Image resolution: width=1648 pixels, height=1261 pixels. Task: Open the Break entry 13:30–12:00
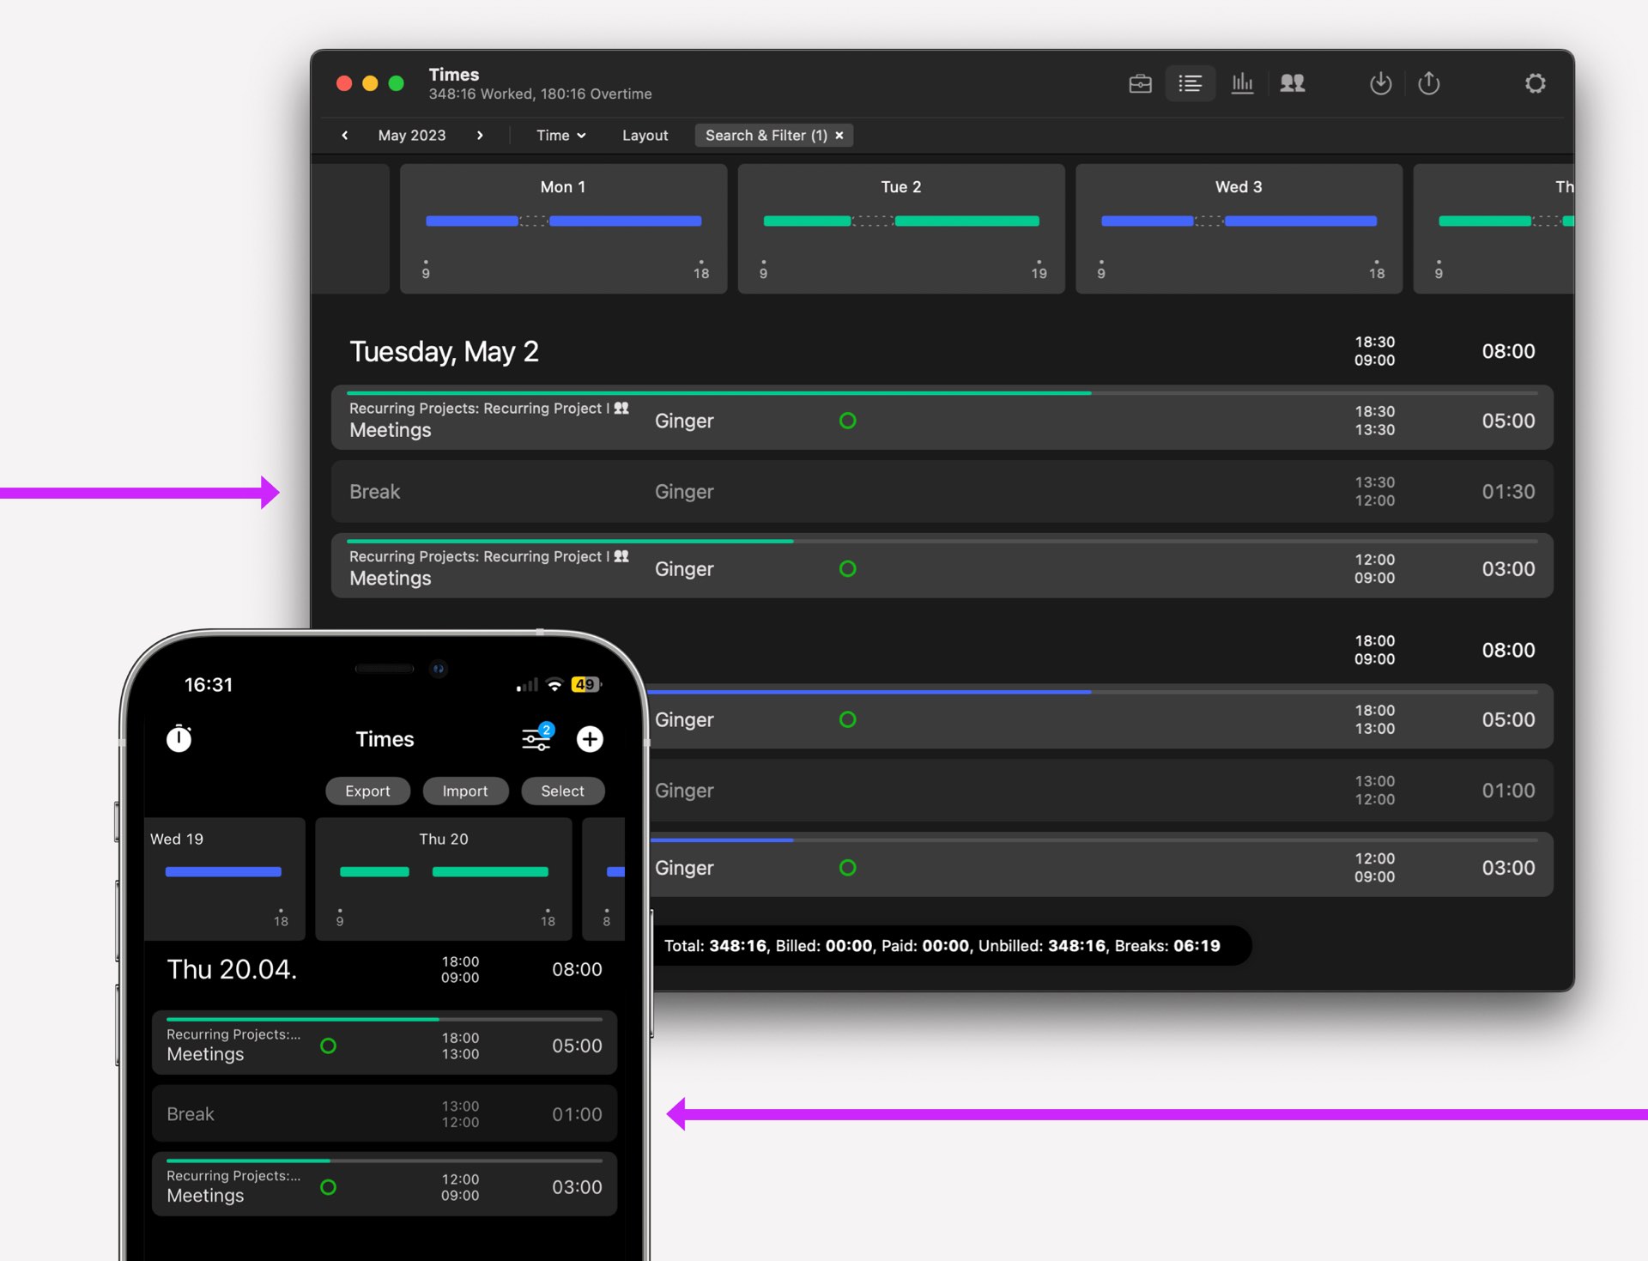(942, 492)
